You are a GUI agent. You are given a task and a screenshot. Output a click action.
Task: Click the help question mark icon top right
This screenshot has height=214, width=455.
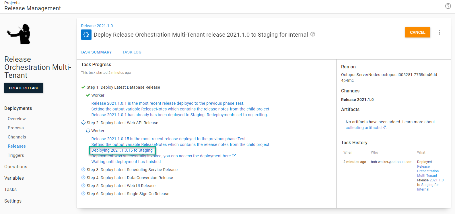pyautogui.click(x=448, y=6)
